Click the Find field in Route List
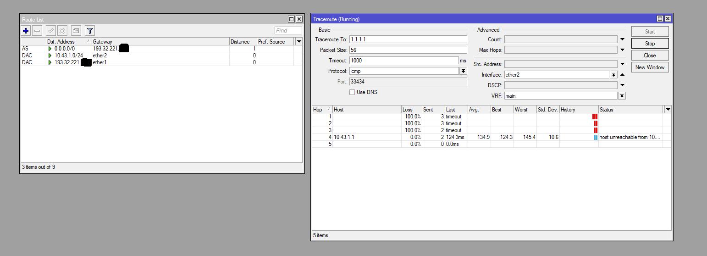The width and height of the screenshot is (707, 256). click(288, 31)
